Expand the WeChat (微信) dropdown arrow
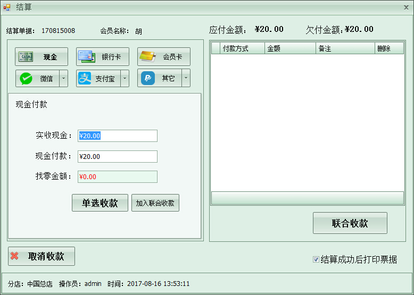 (x=63, y=79)
